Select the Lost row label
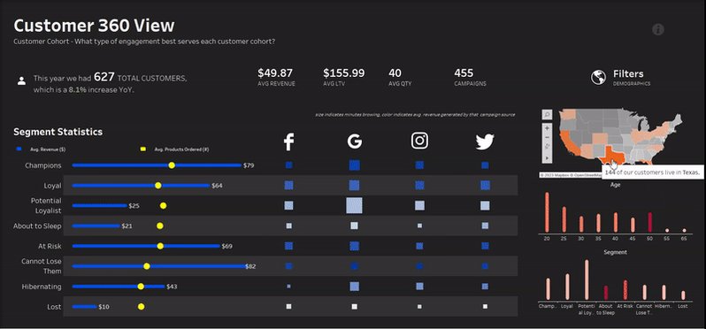Image resolution: width=706 pixels, height=329 pixels. coord(54,307)
